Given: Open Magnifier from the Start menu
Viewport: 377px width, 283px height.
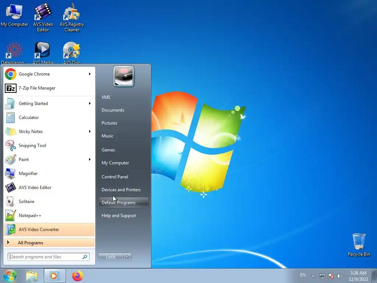Looking at the screenshot, I should 49,173.
